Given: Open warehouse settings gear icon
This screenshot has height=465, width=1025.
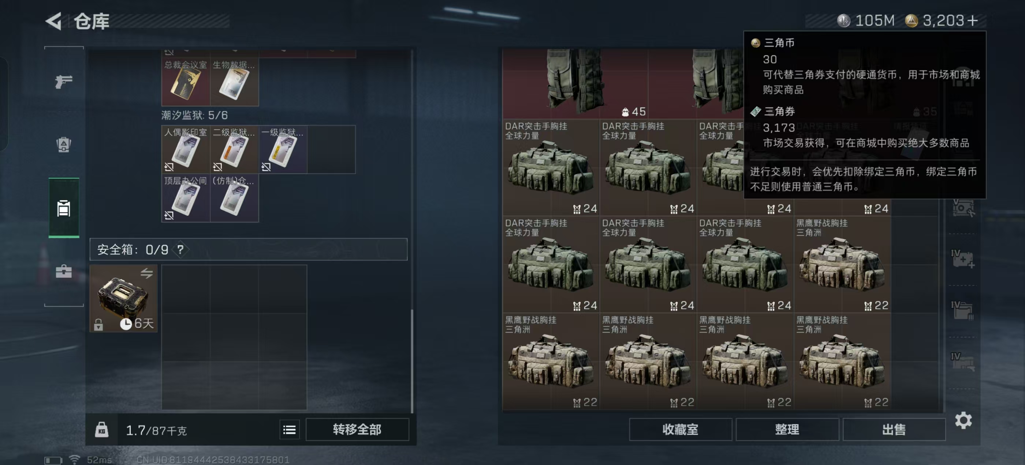Looking at the screenshot, I should 963,420.
